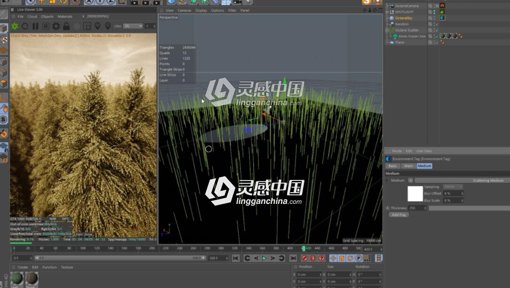This screenshot has height=288, width=510.
Task: Select the Octane Scatter object
Action: pyautogui.click(x=407, y=30)
